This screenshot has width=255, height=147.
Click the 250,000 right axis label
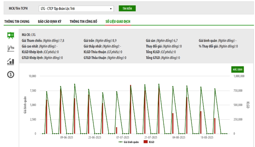(x=238, y=119)
